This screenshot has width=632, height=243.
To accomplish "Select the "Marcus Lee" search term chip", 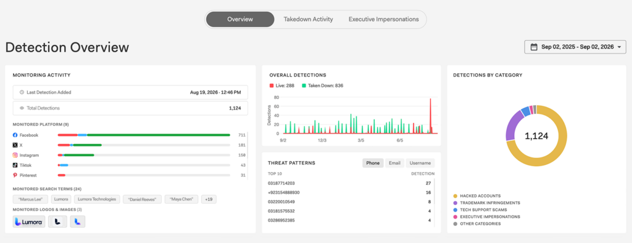I will tap(30, 199).
